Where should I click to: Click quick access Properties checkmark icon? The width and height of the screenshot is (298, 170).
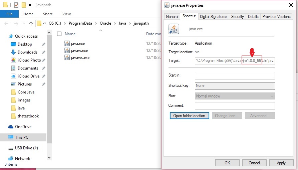[x=16, y=5]
